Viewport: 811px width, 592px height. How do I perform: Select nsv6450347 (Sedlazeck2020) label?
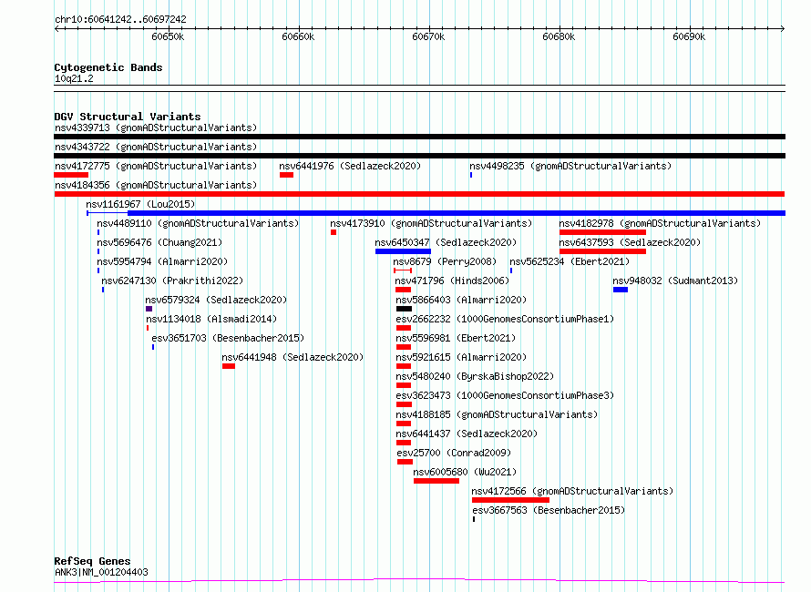[x=446, y=242]
